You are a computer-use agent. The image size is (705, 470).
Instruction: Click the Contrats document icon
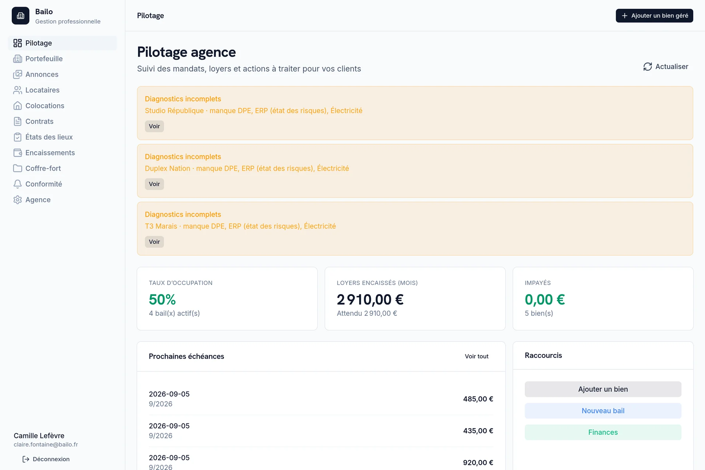pyautogui.click(x=18, y=122)
